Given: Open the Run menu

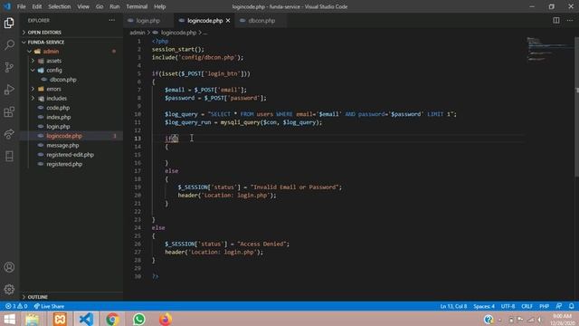Looking at the screenshot, I should coord(115,6).
